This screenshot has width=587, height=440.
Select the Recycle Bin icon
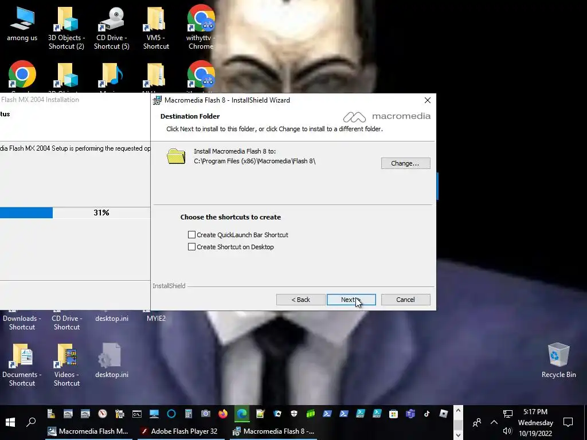[558, 360]
